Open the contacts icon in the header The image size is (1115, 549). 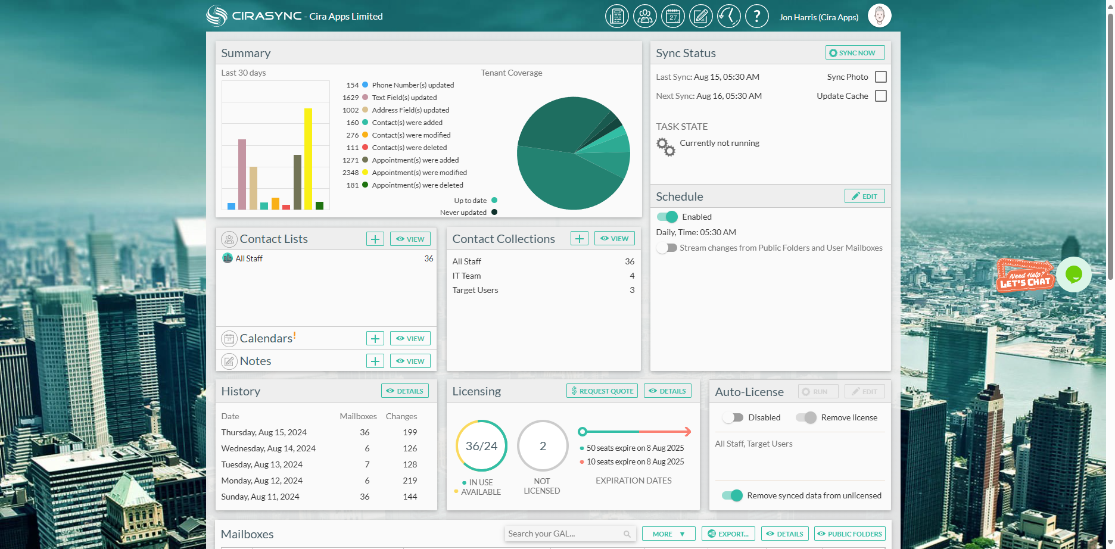pos(644,16)
